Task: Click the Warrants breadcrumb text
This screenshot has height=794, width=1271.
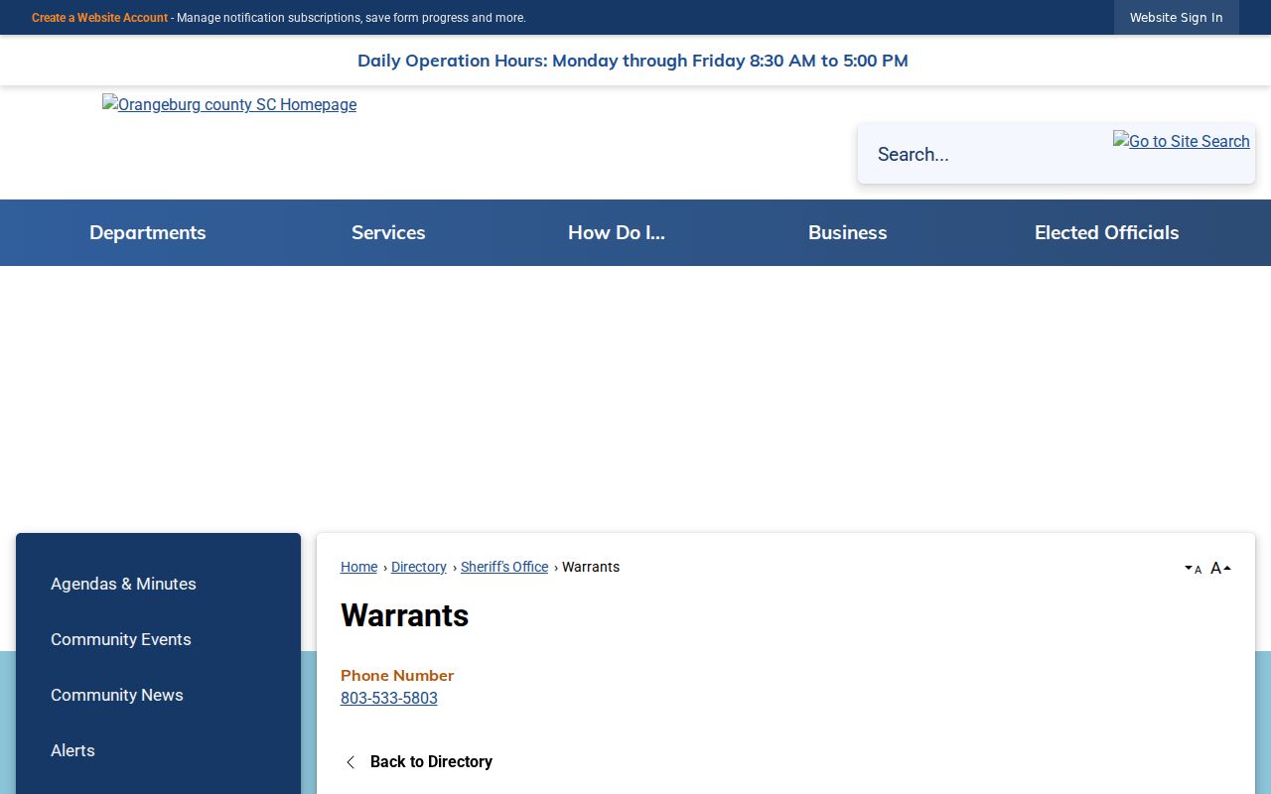Action: [591, 567]
